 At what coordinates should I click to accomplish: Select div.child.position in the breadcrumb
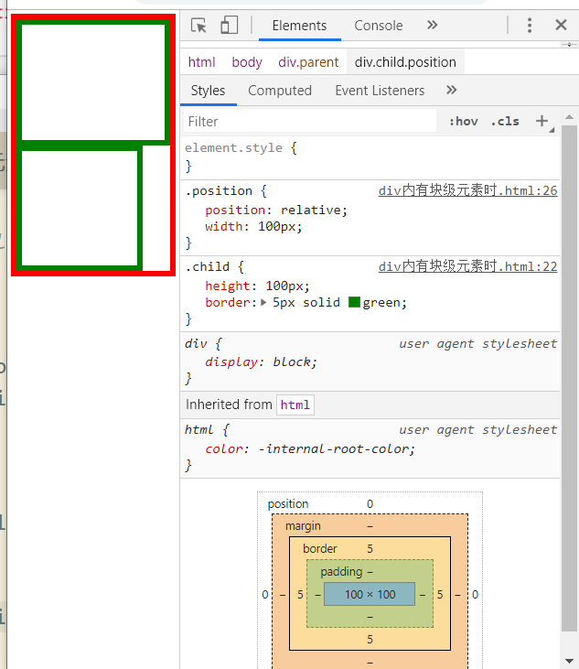405,62
